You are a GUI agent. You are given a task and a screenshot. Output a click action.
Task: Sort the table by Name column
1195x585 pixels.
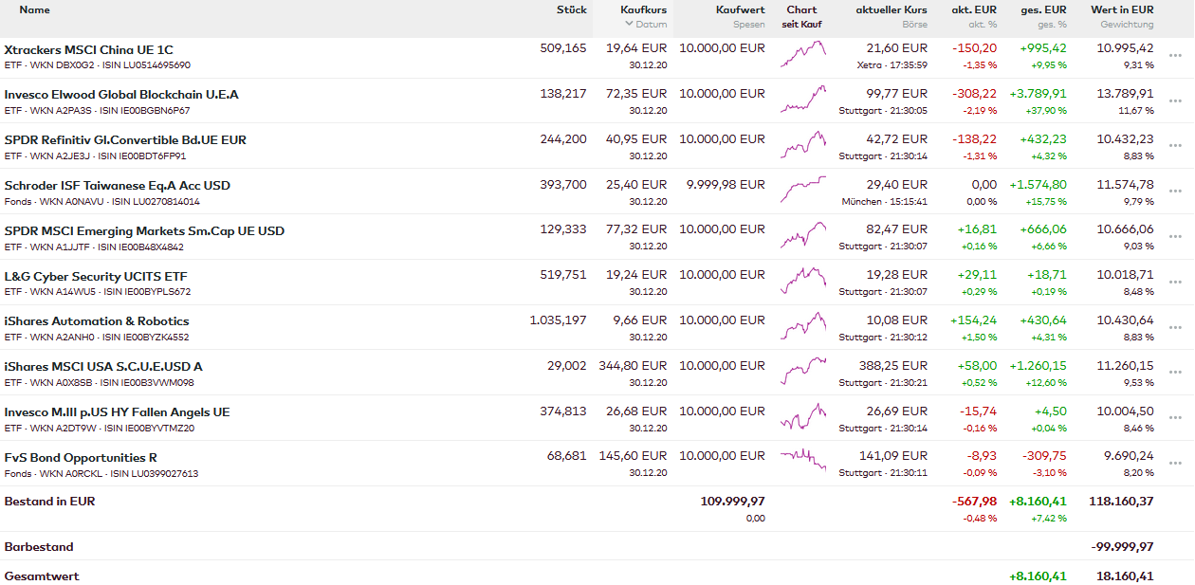34,9
